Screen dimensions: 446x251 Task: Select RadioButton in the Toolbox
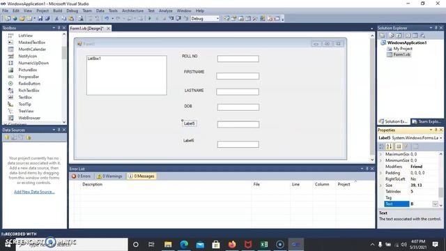coord(29,84)
